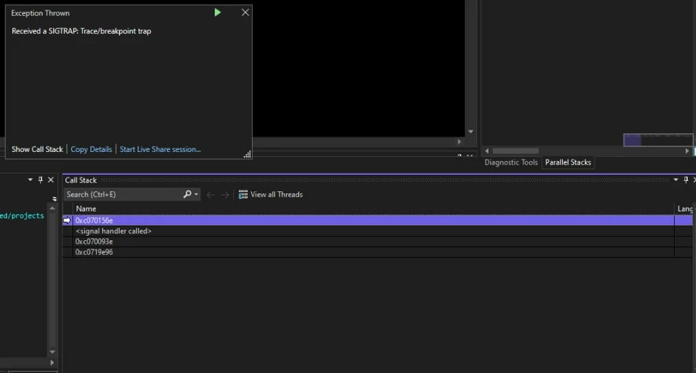The image size is (696, 373).
Task: Close the Exception Thrown popup
Action: tap(245, 12)
